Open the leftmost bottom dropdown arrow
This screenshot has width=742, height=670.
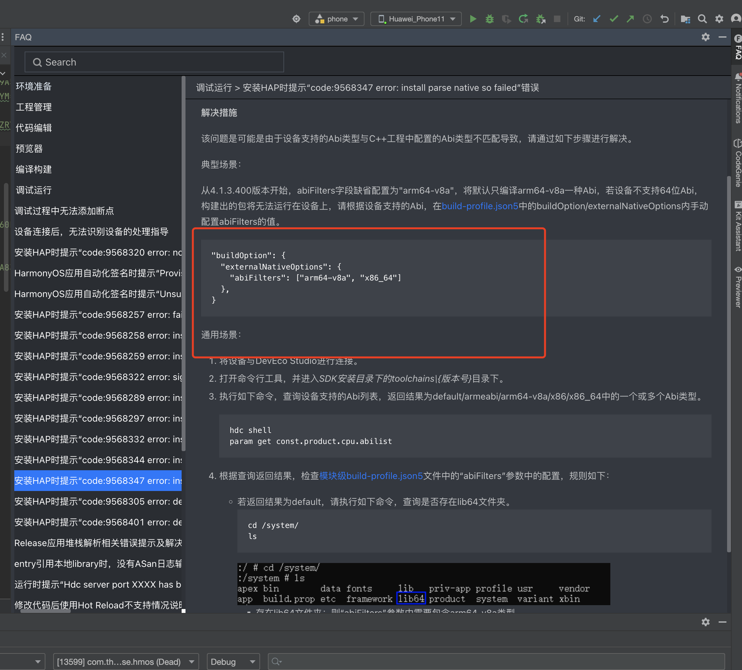[38, 662]
